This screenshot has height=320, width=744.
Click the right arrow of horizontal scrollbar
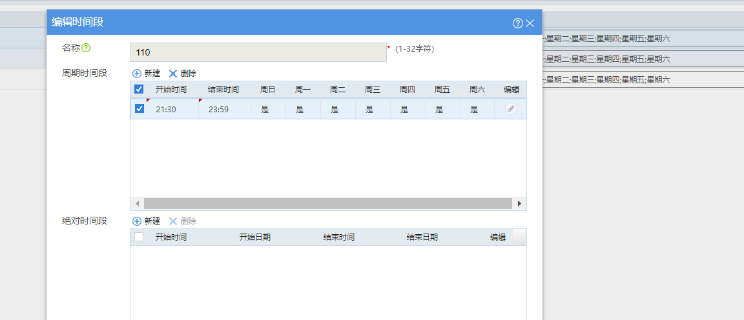[x=519, y=203]
